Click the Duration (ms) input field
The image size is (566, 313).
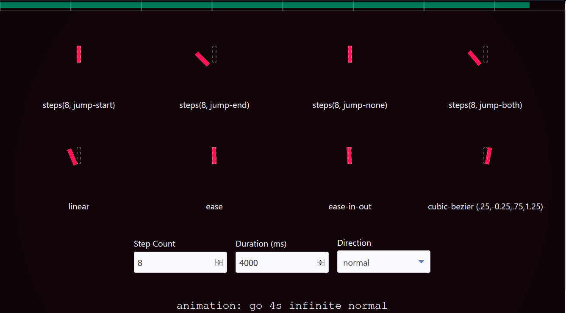[x=282, y=262]
